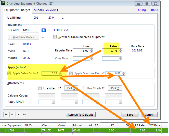Click the 2.83 RT Rate cell

click(x=138, y=130)
